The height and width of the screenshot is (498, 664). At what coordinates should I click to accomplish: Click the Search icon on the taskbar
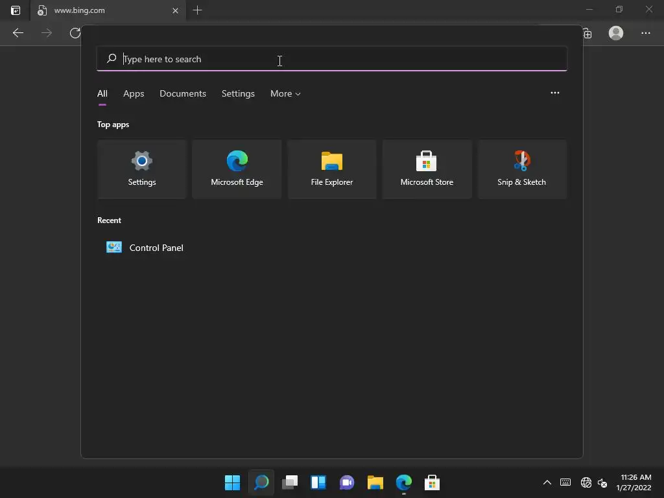pyautogui.click(x=261, y=482)
